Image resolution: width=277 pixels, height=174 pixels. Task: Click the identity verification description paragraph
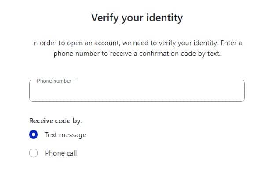137,48
